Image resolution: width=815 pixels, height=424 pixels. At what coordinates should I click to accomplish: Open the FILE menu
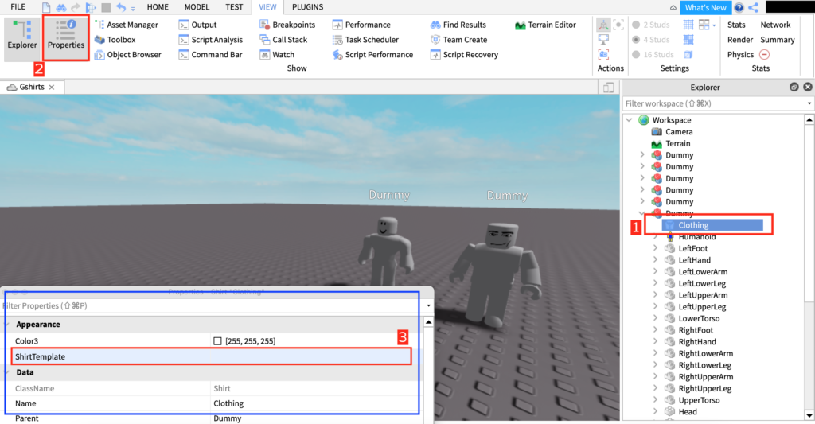click(x=18, y=6)
